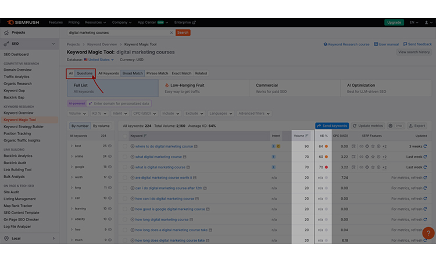Select the Low-Hanging Fruit card
The width and height of the screenshot is (436, 262).
coord(204,88)
